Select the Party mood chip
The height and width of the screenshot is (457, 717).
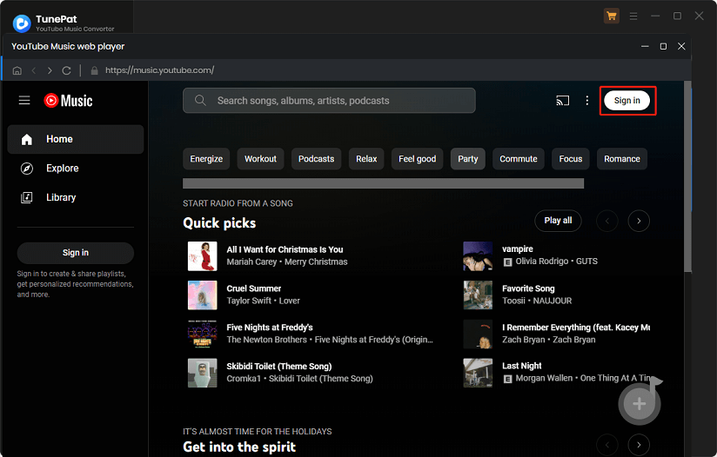[x=468, y=159]
